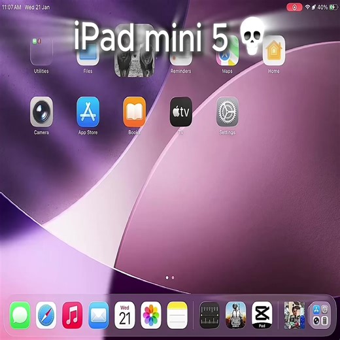Image resolution: width=340 pixels, height=340 pixels.
Task: Tap the red screen recording indicator
Action: tap(294, 7)
